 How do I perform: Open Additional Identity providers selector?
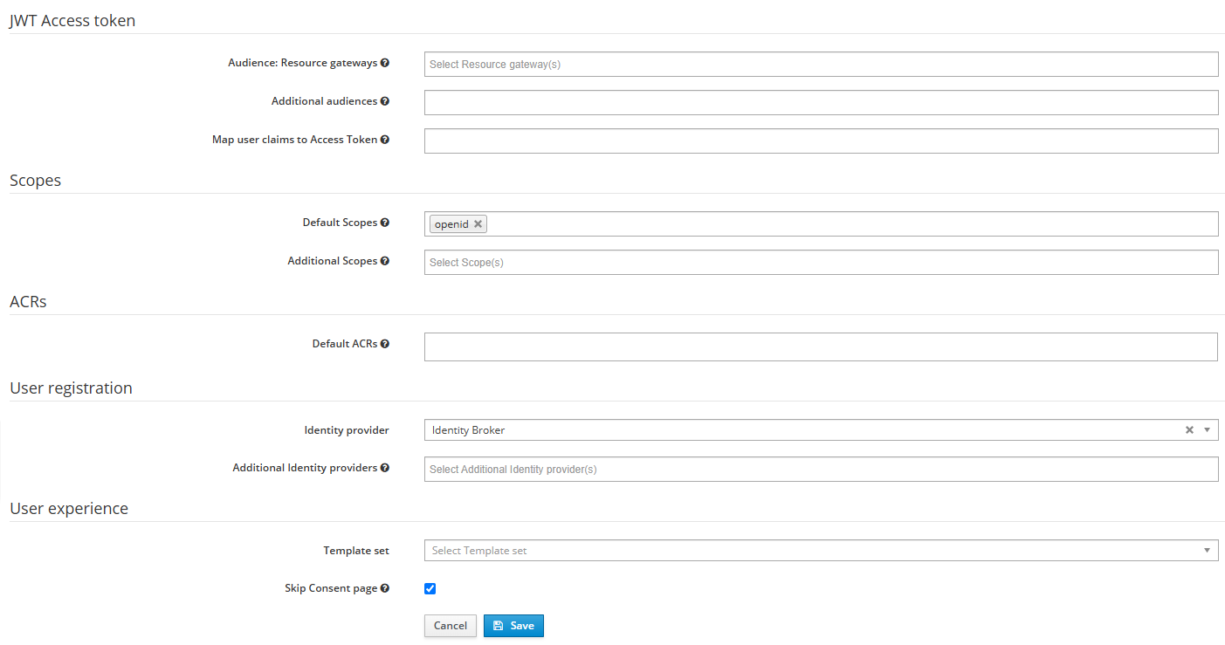click(x=821, y=470)
